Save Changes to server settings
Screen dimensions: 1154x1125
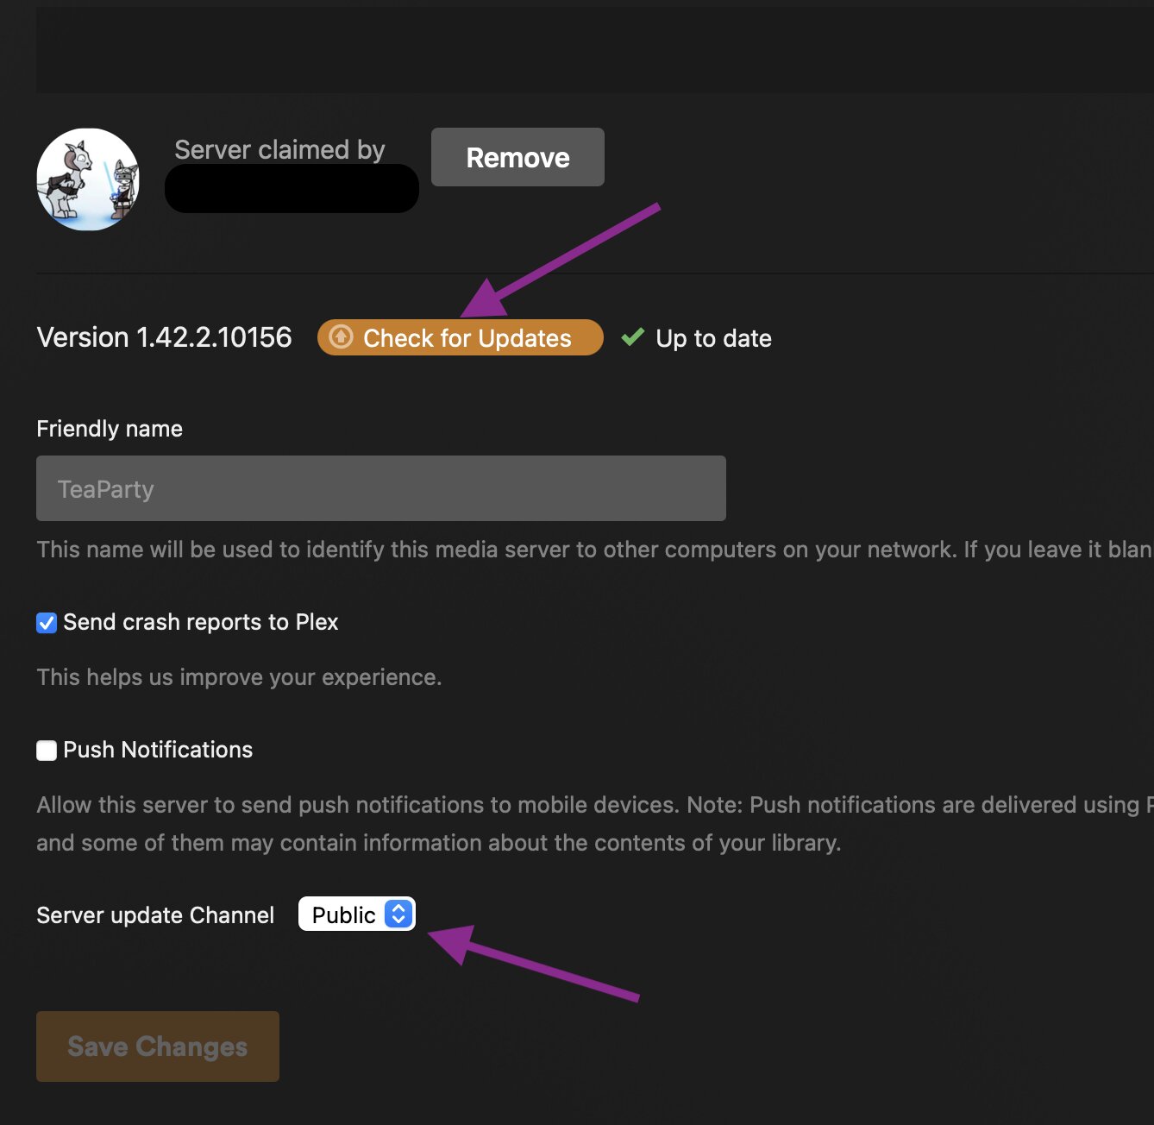[x=158, y=1046]
